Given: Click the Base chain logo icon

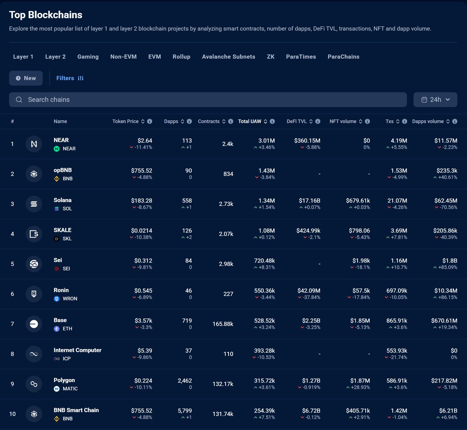Looking at the screenshot, I should coord(34,324).
